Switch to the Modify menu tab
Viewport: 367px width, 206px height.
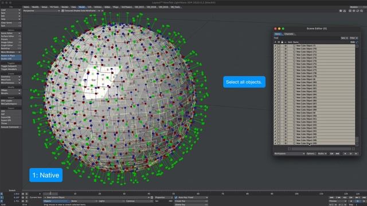36,7
